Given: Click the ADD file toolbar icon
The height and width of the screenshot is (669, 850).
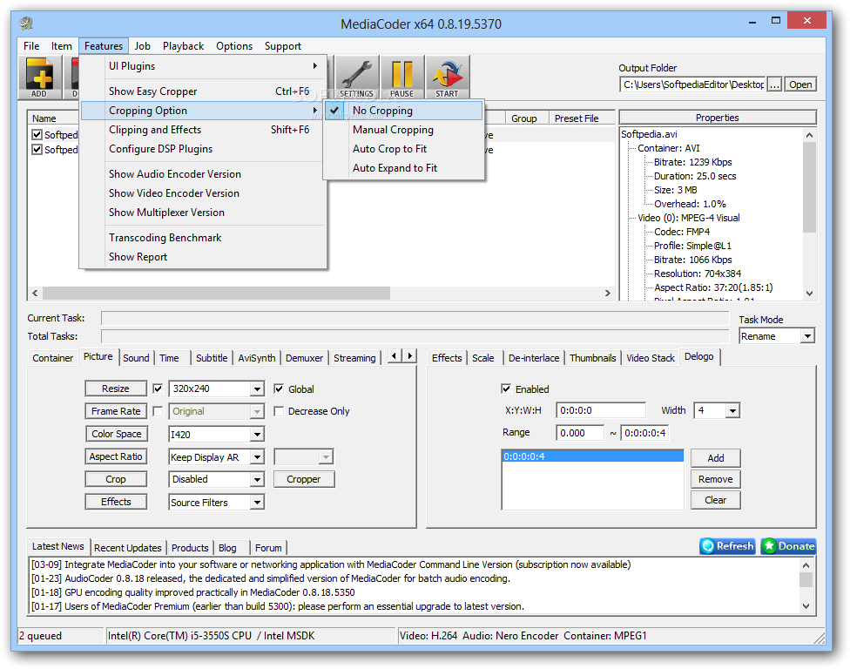Looking at the screenshot, I should coord(39,77).
